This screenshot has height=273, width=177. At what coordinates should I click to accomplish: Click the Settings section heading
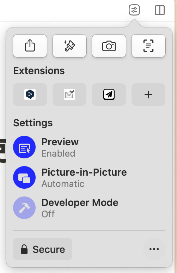click(x=33, y=123)
